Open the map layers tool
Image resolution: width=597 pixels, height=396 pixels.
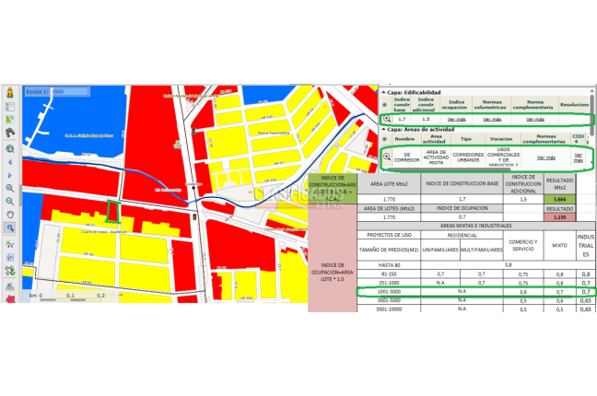pos(10,120)
